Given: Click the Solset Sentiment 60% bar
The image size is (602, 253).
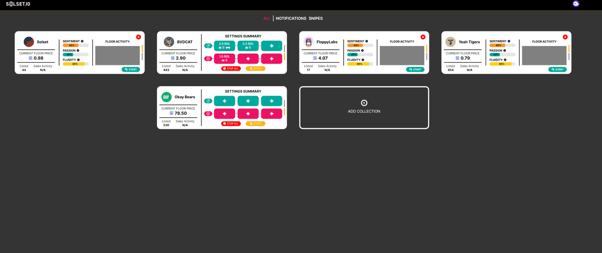Looking at the screenshot, I should tap(76, 45).
